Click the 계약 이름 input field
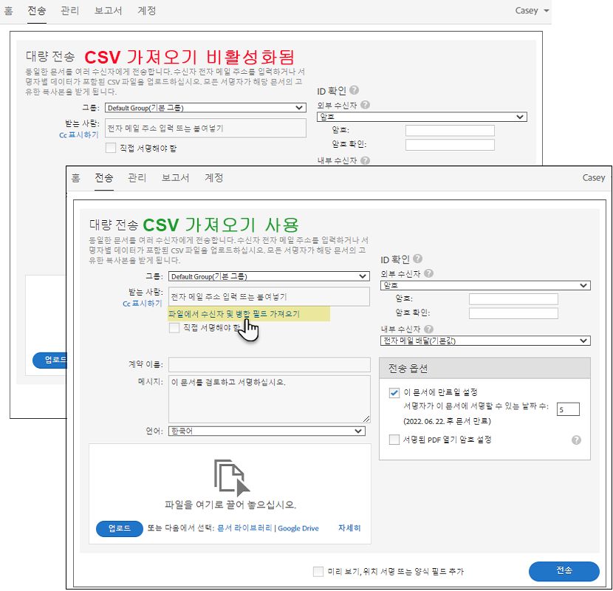Image resolution: width=613 pixels, height=591 pixels. (270, 364)
